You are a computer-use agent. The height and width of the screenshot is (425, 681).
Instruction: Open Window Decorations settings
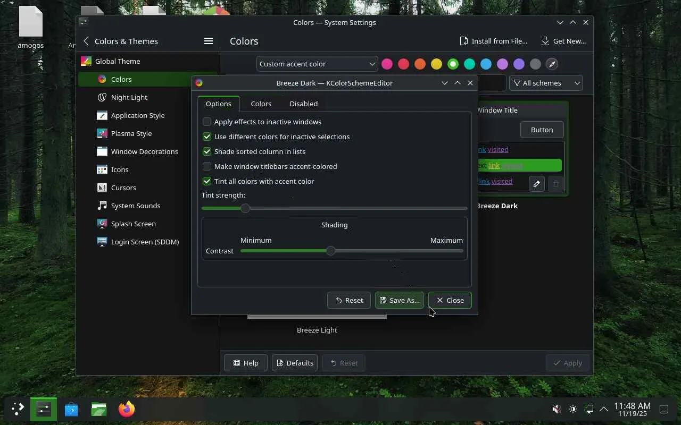click(x=148, y=151)
